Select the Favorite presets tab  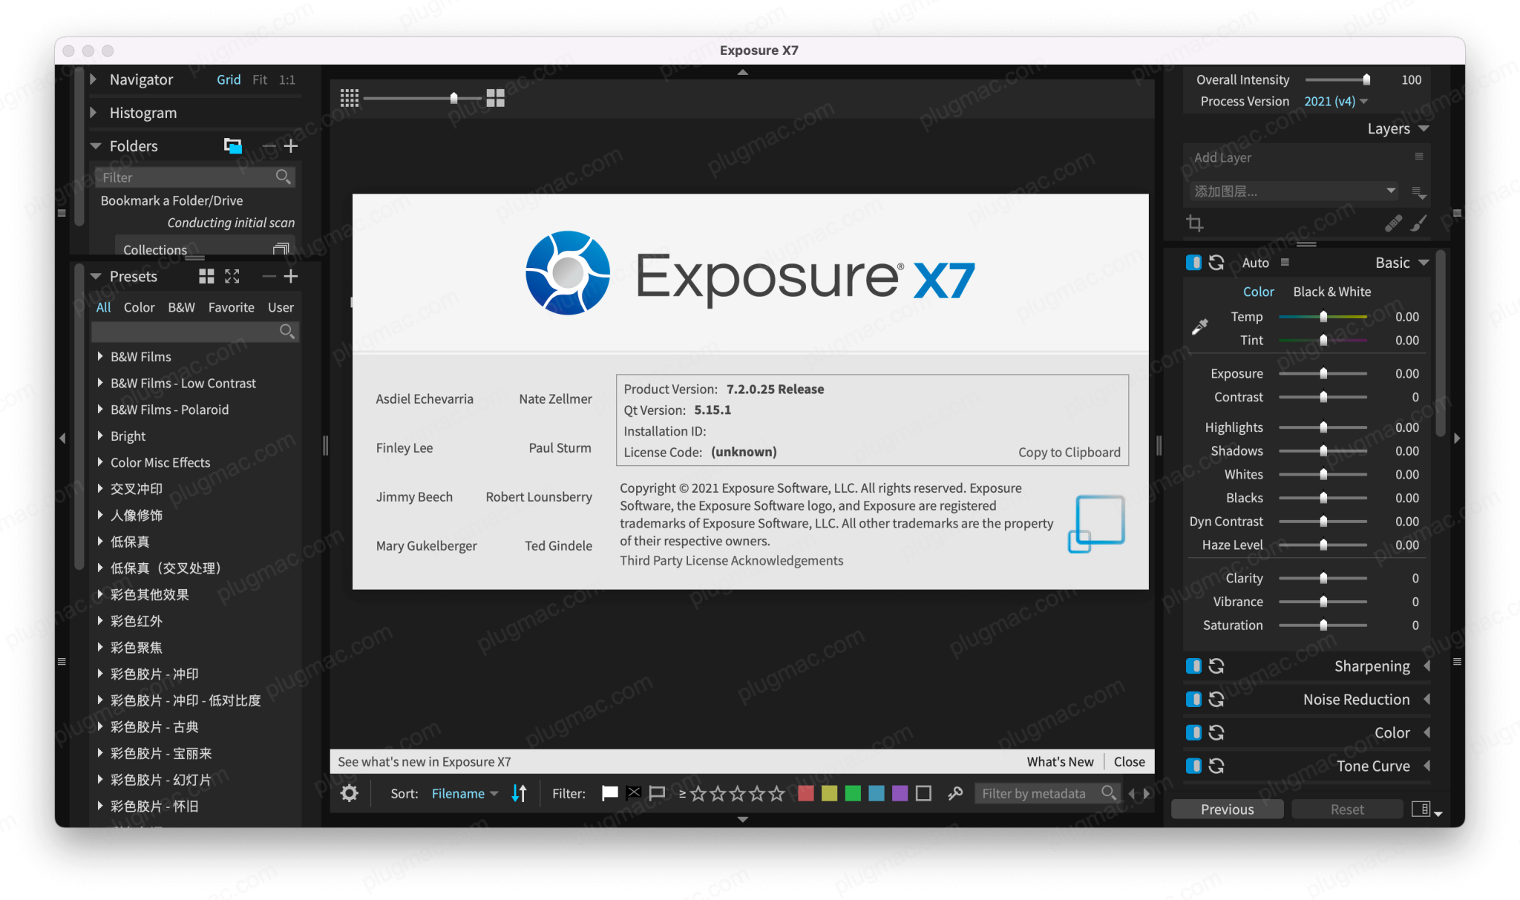[231, 307]
